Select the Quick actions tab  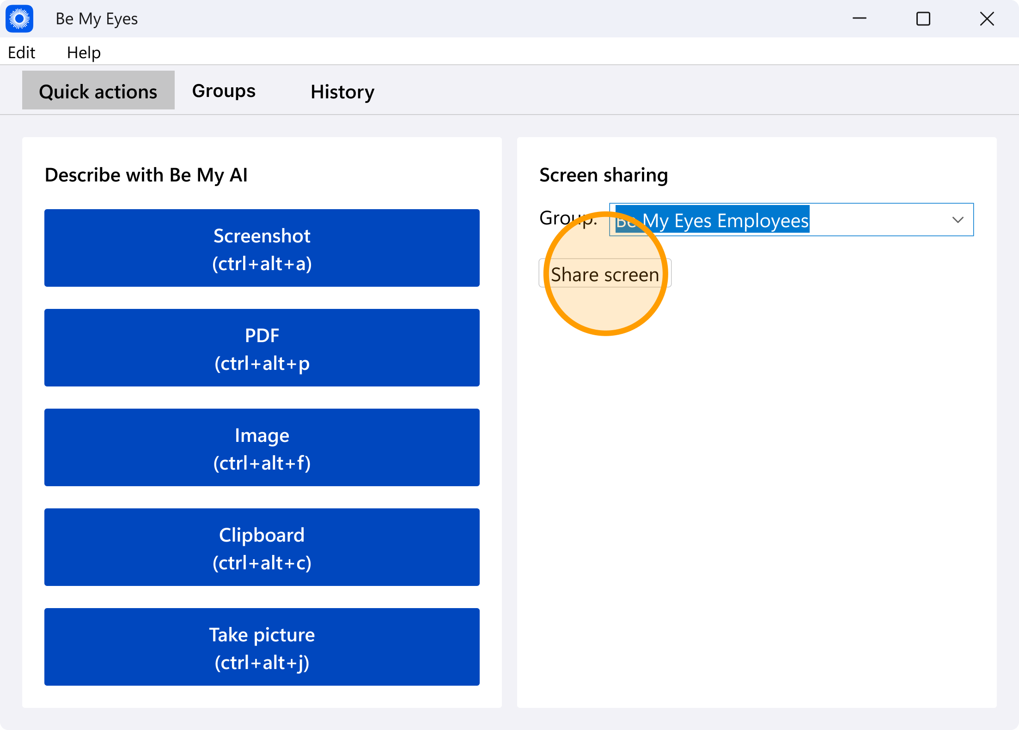click(98, 90)
